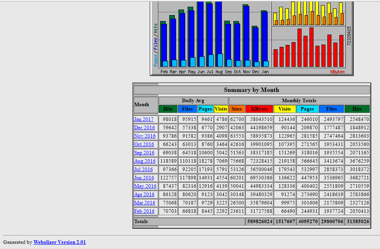
Task: Open the Dec 2016 monthly report
Action: coord(144,128)
